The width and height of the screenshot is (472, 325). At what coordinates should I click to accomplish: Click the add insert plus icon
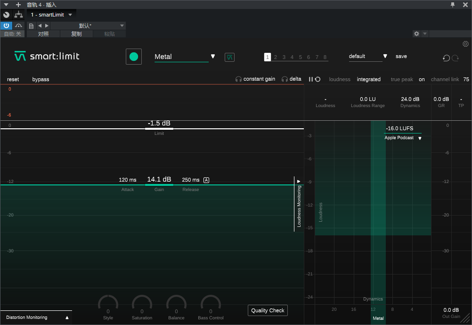tap(18, 5)
